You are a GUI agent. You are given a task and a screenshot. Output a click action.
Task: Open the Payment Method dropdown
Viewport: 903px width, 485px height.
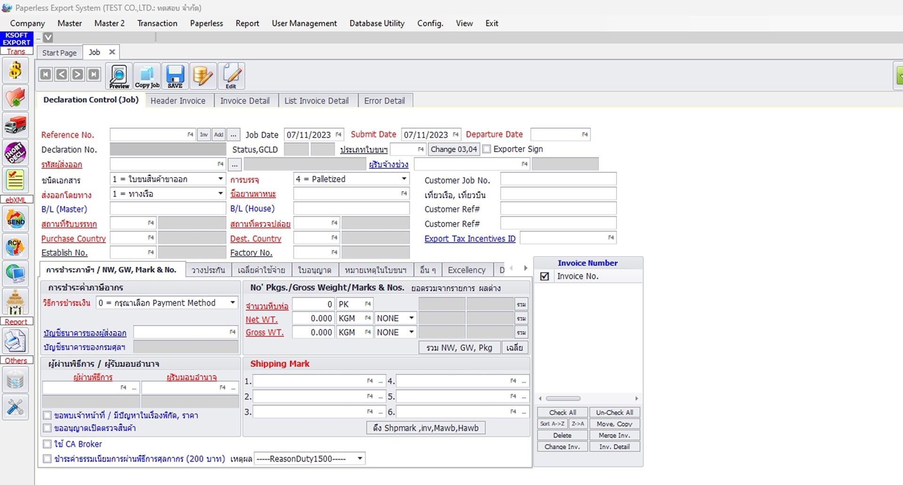point(232,302)
